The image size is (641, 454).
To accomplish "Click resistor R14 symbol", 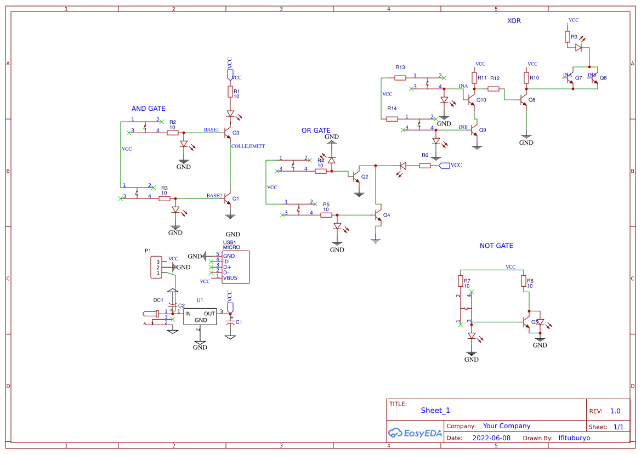I will [392, 119].
